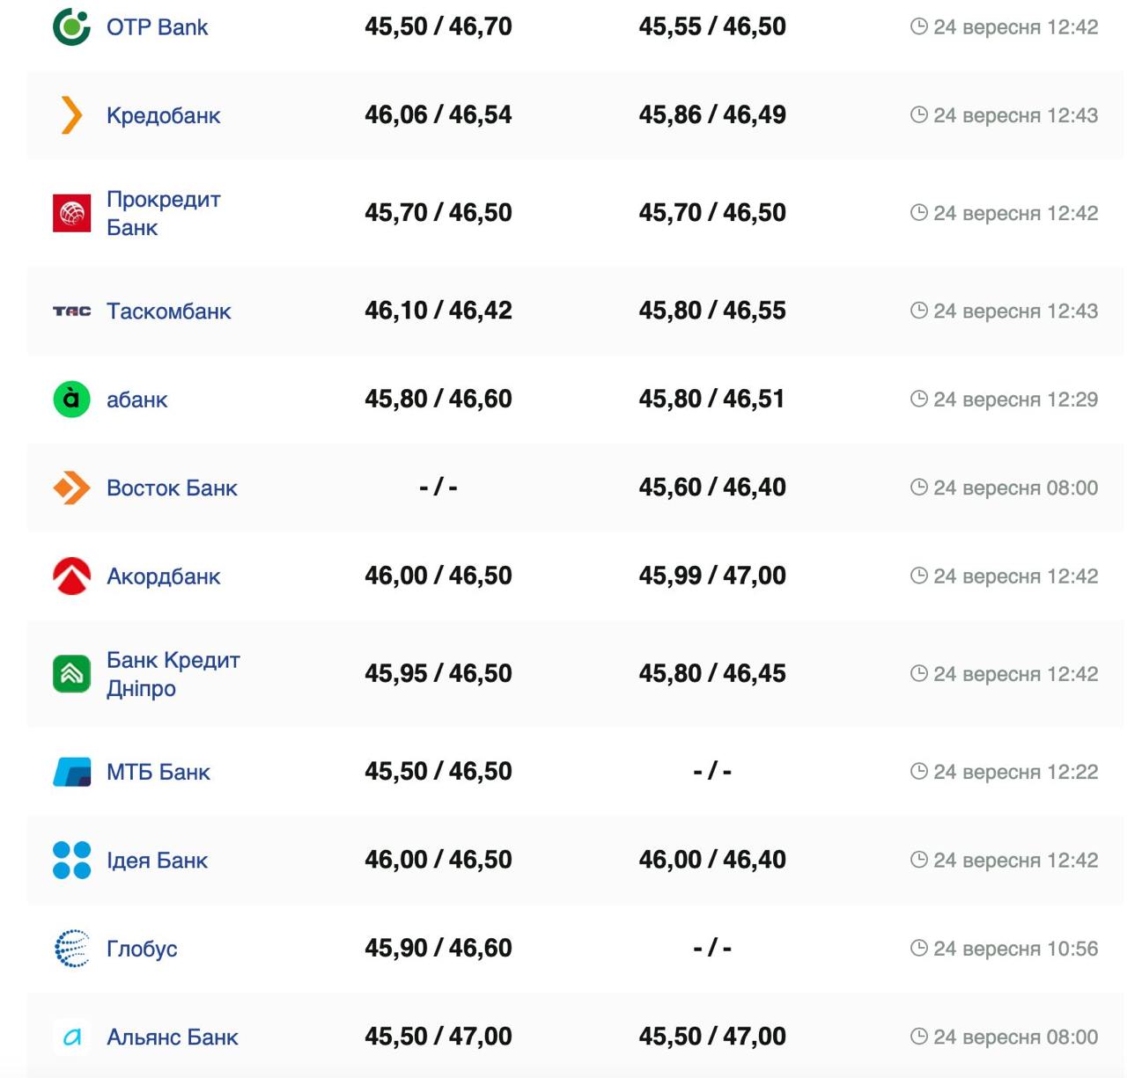Click the Прокредит Банк red logo
Screen dimensions: 1127x1078
click(71, 213)
